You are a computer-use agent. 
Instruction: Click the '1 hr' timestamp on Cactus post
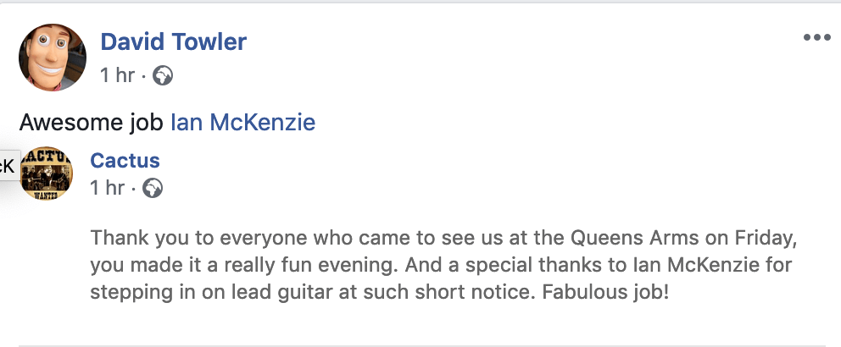click(x=108, y=188)
